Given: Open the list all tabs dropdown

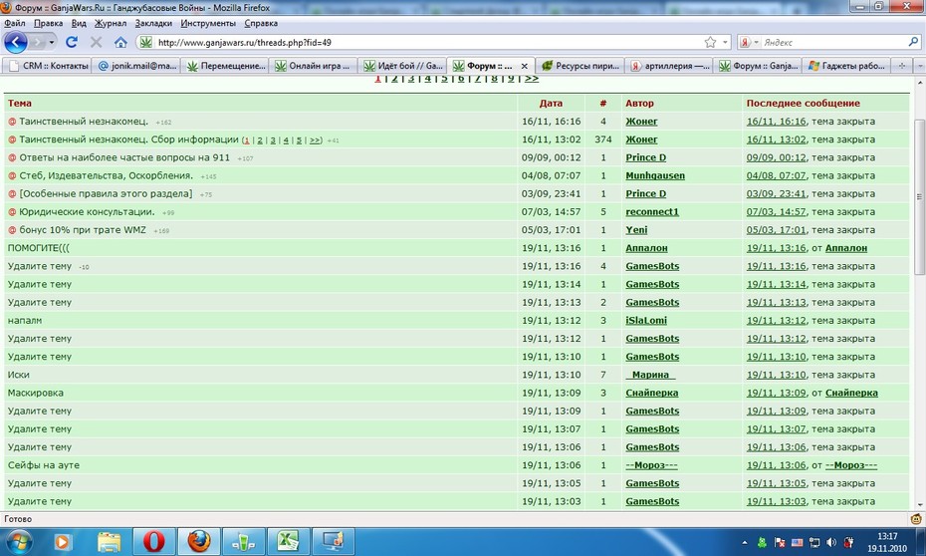Looking at the screenshot, I should click(x=919, y=66).
